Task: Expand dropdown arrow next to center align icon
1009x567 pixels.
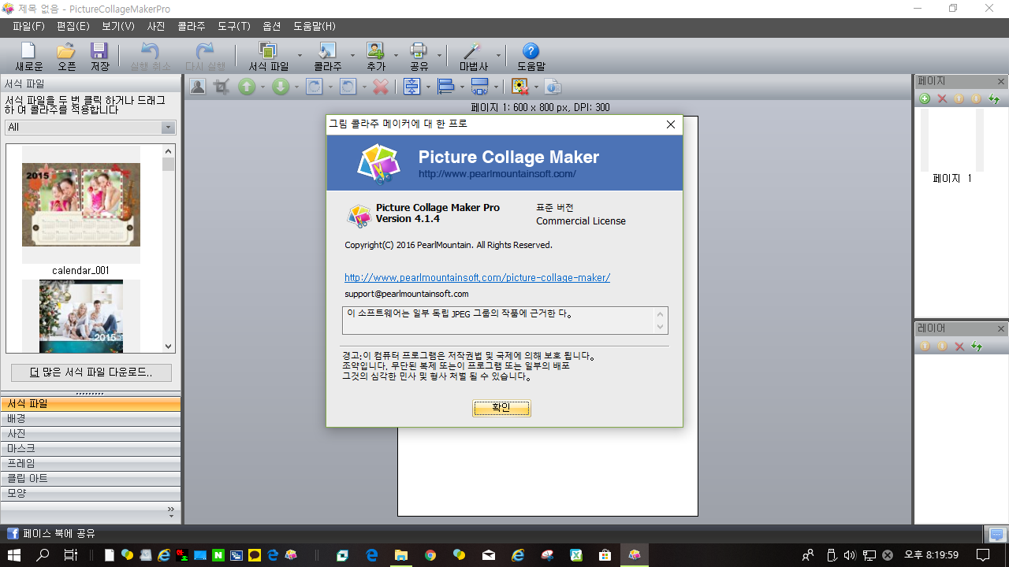Action: point(428,87)
